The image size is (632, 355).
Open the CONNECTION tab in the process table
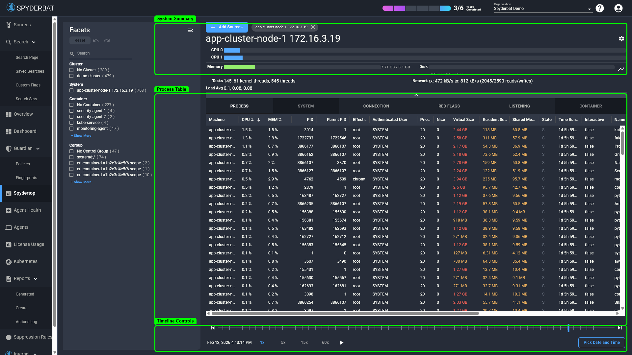click(376, 106)
